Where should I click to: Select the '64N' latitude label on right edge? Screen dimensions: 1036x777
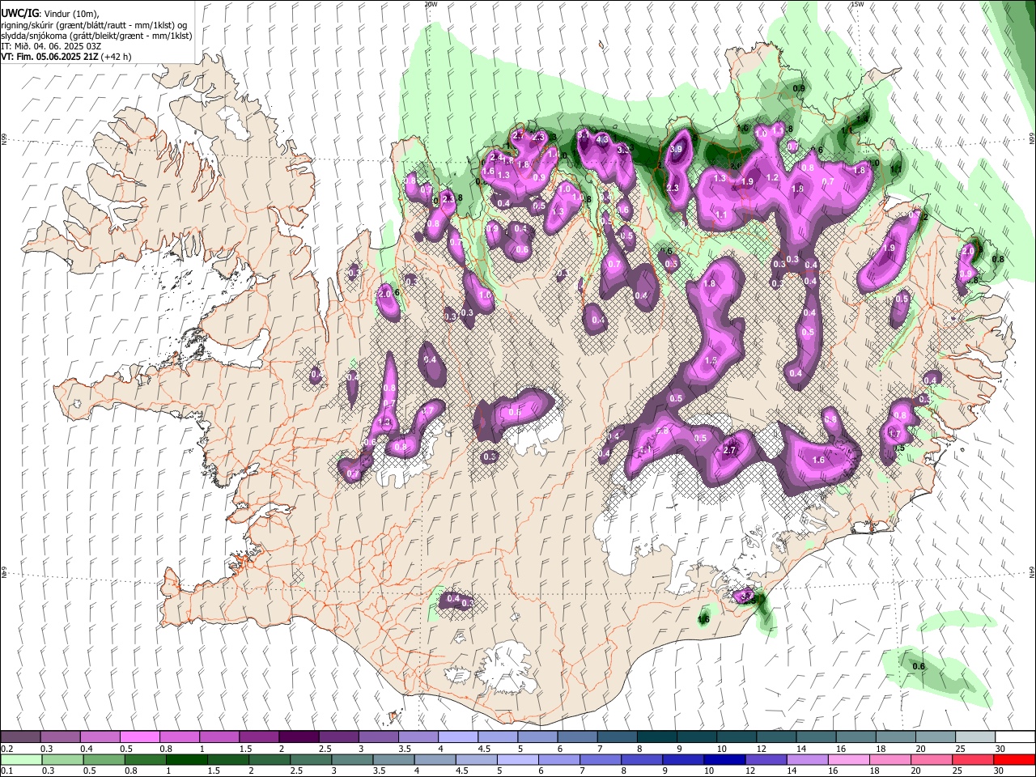point(1032,571)
